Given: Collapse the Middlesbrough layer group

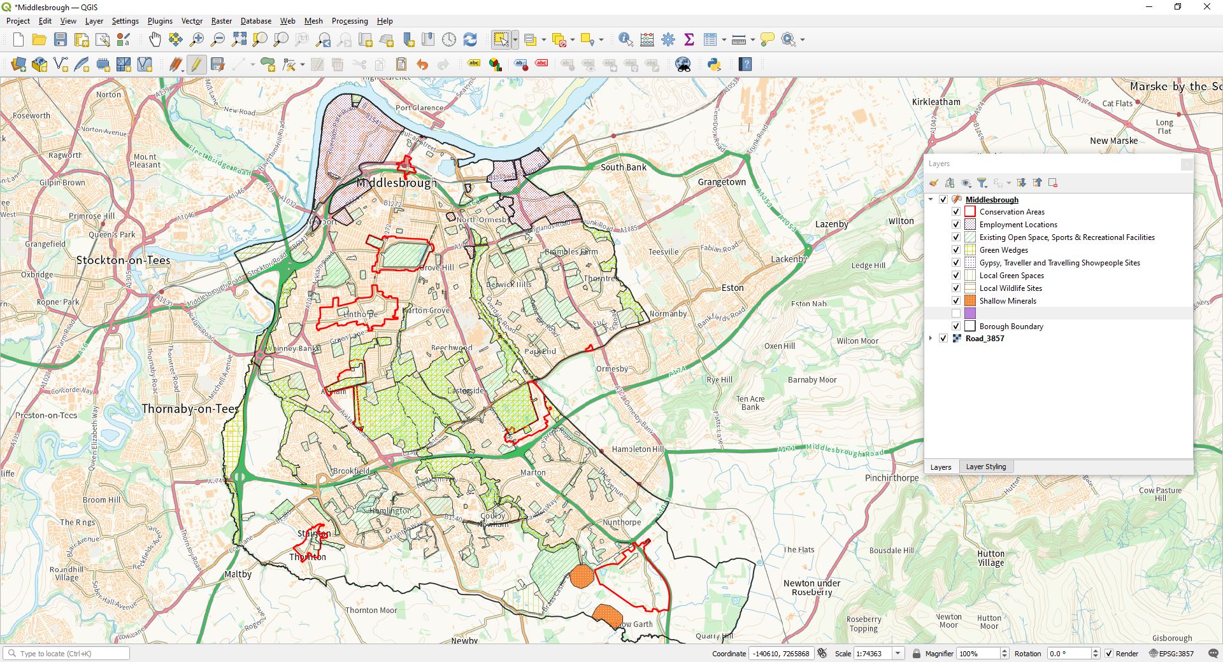Looking at the screenshot, I should [931, 199].
